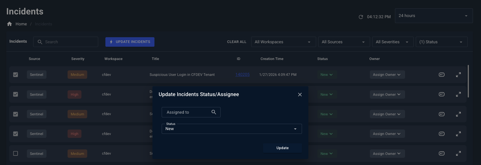Open incident ID 140205 link
Screen dimensions: 481x165
(242, 75)
